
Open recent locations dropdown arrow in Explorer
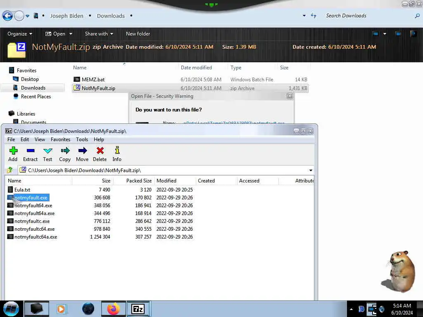[28, 16]
